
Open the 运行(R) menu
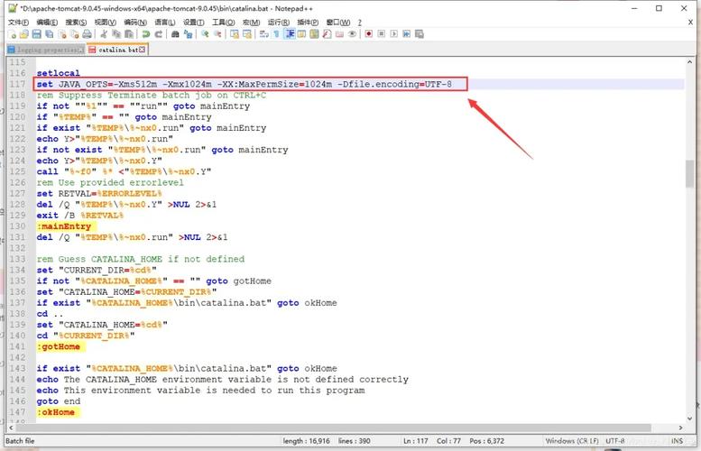coord(279,23)
